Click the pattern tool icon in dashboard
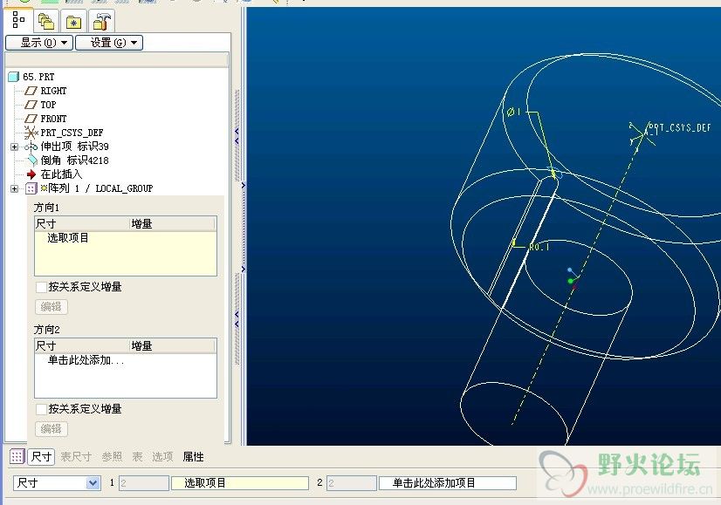 coord(17,456)
